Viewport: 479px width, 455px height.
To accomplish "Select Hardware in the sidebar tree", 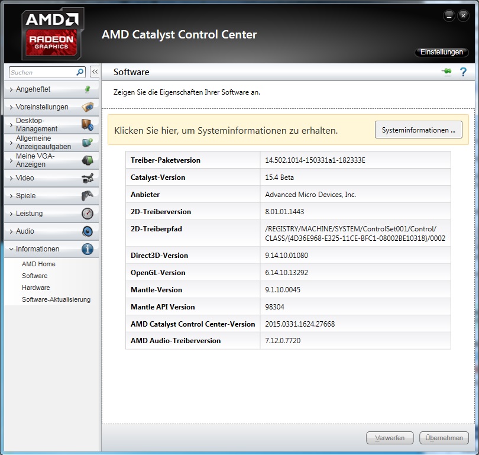I will coord(35,288).
